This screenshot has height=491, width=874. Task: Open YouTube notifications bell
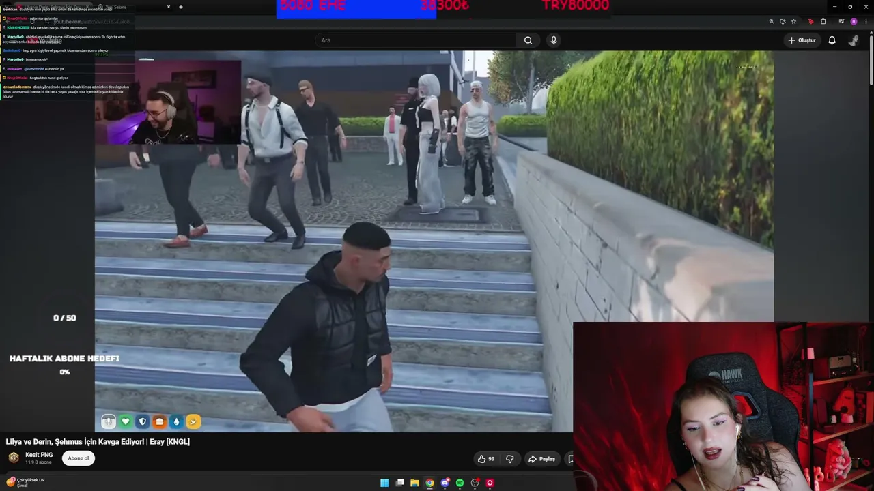tap(832, 40)
